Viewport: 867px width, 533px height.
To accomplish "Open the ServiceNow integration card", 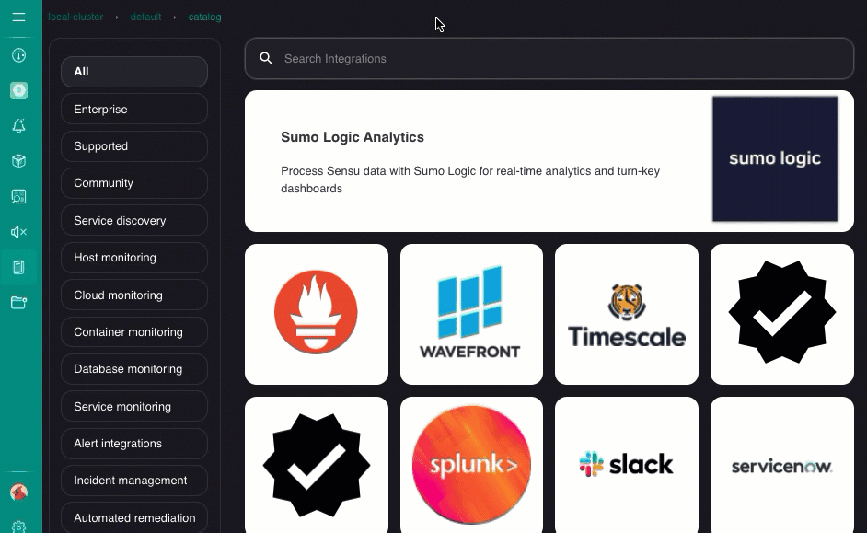I will [781, 465].
